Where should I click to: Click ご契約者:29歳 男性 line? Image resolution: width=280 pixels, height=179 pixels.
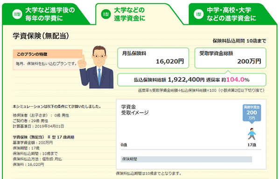(x=30, y=121)
